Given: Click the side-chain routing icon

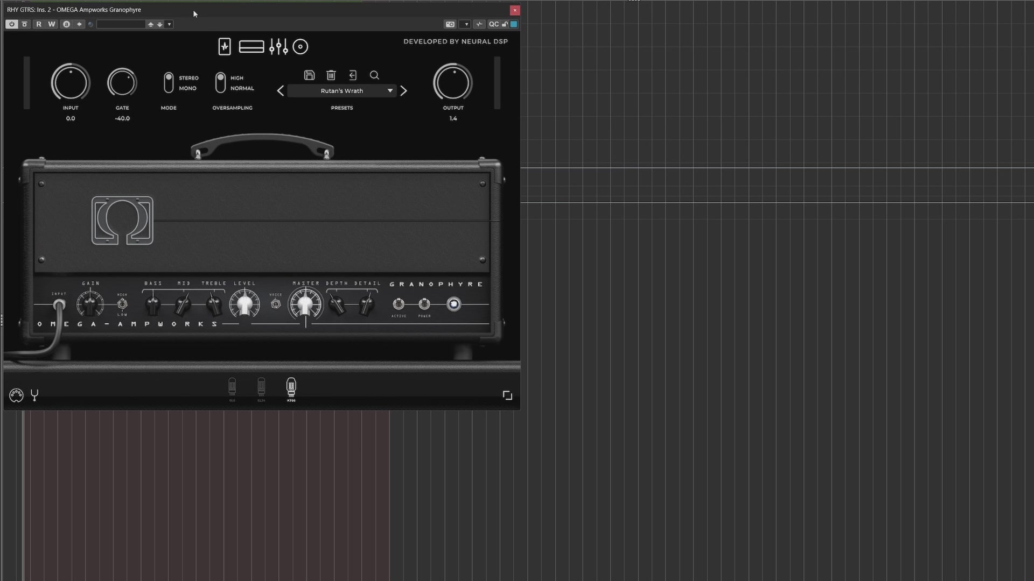Looking at the screenshot, I should [x=479, y=24].
